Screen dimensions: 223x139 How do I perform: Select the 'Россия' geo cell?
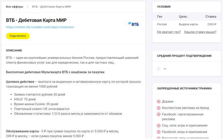162,24
